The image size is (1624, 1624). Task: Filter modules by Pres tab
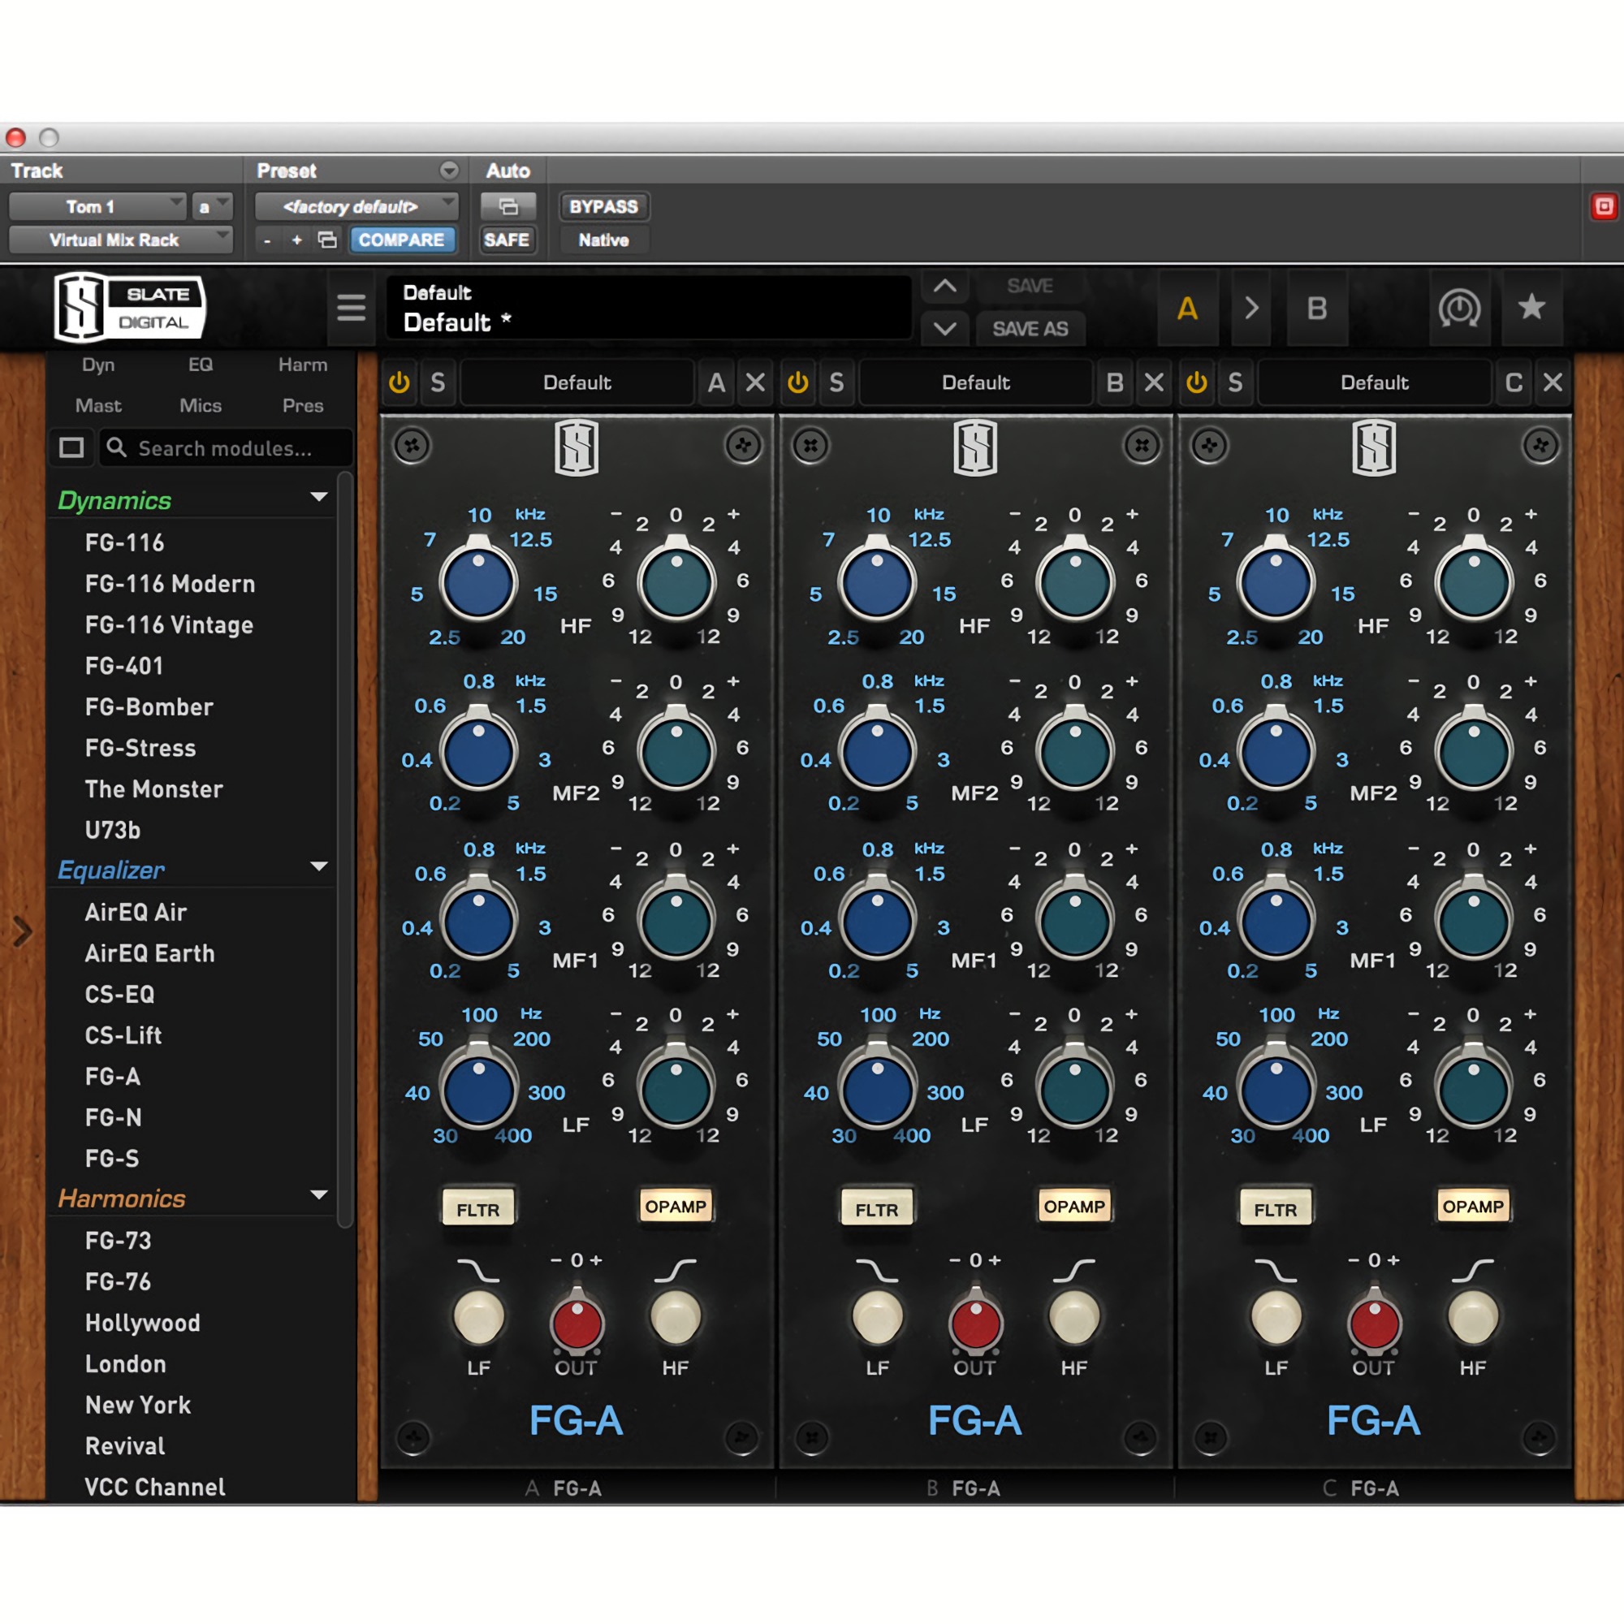point(303,405)
